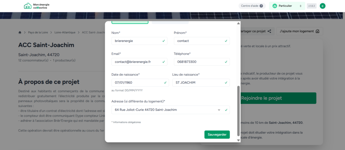
Task: Click the share project icon
Action: coord(270,31)
